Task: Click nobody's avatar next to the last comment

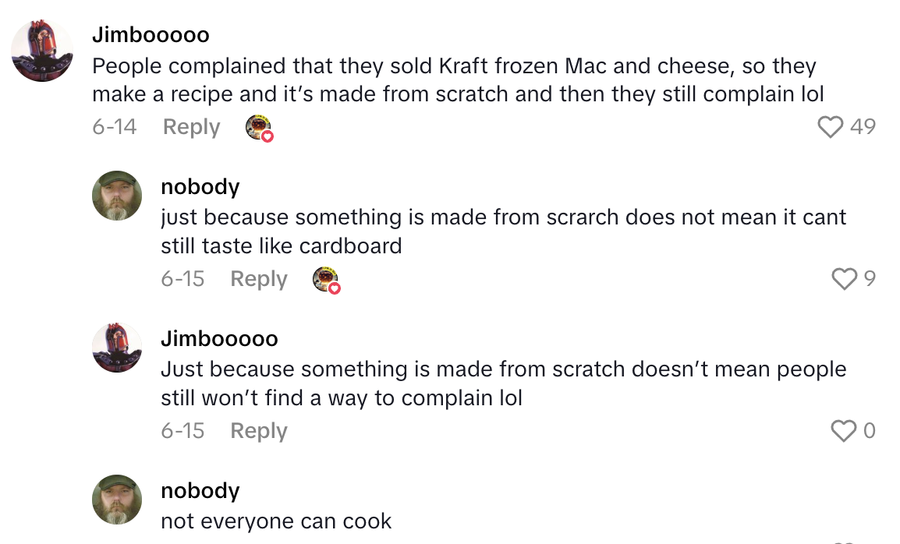Action: [116, 500]
